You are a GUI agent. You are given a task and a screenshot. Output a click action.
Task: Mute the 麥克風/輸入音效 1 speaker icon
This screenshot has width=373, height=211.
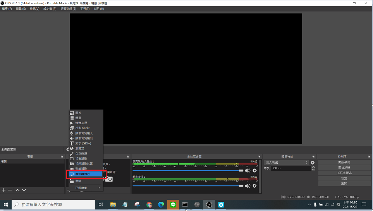[x=248, y=170]
